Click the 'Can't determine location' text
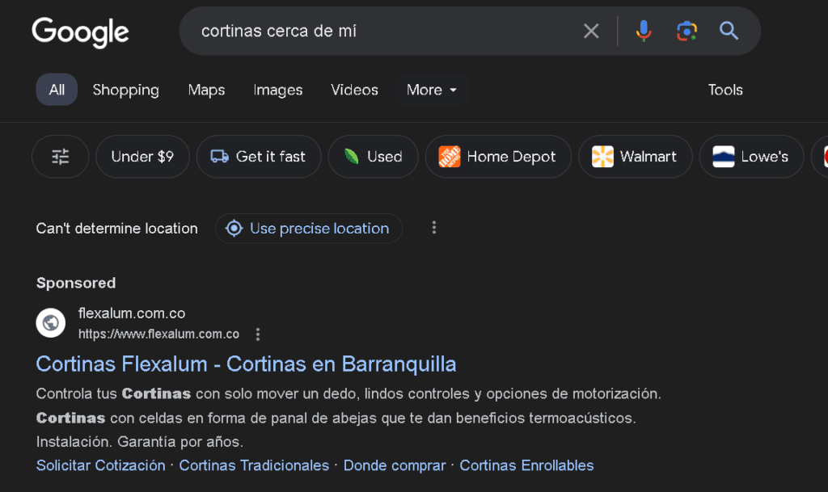Viewport: 828px width, 492px height. [x=116, y=229]
